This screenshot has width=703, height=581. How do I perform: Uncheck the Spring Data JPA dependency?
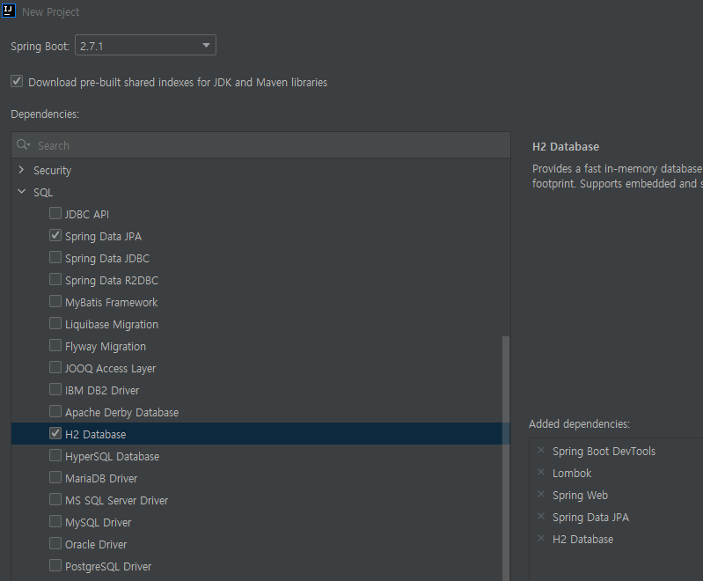click(55, 235)
